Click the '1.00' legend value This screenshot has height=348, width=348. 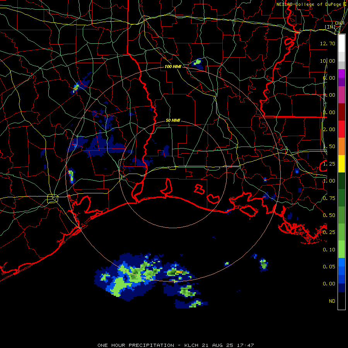[x=329, y=181]
